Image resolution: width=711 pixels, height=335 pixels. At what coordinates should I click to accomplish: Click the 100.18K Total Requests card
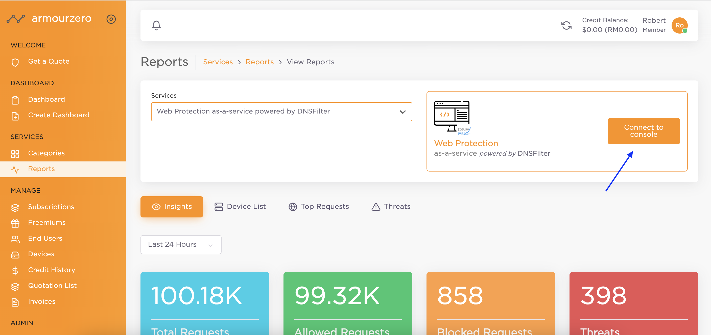coord(205,303)
